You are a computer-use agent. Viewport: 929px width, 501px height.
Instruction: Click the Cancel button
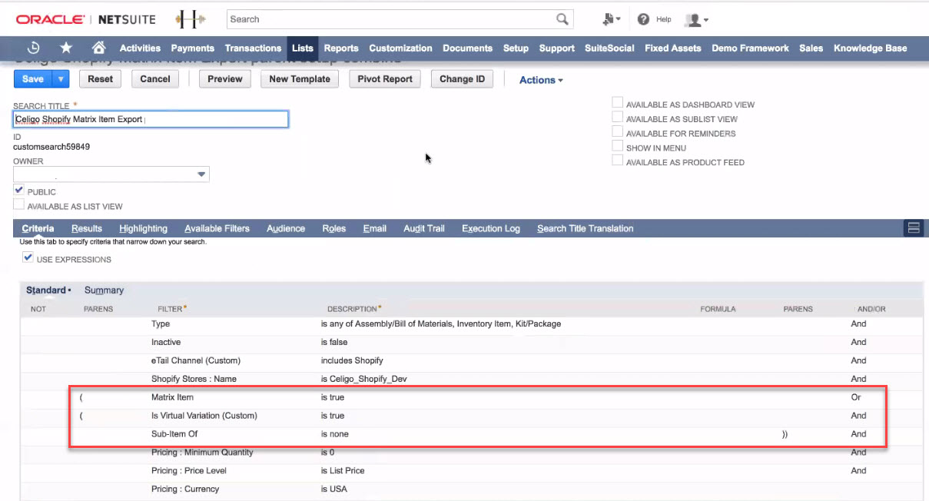pos(155,78)
